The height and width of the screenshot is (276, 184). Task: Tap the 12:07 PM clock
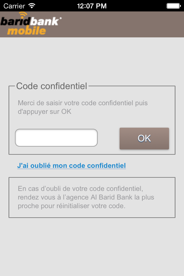coord(92,6)
